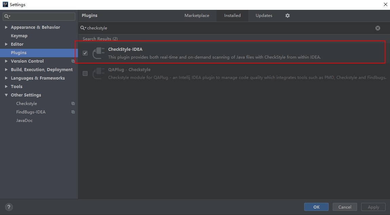Click the help question mark button

[9, 207]
